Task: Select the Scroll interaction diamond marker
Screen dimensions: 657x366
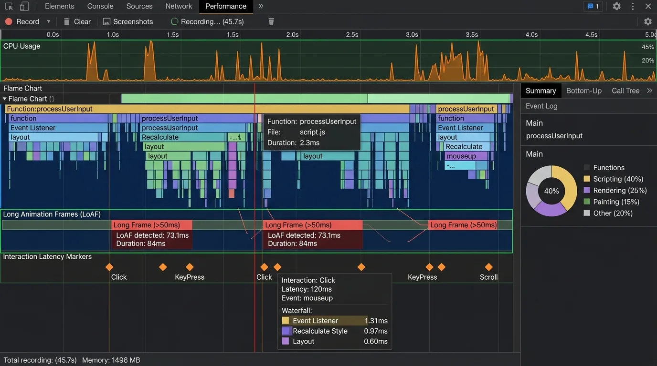Action: point(488,267)
